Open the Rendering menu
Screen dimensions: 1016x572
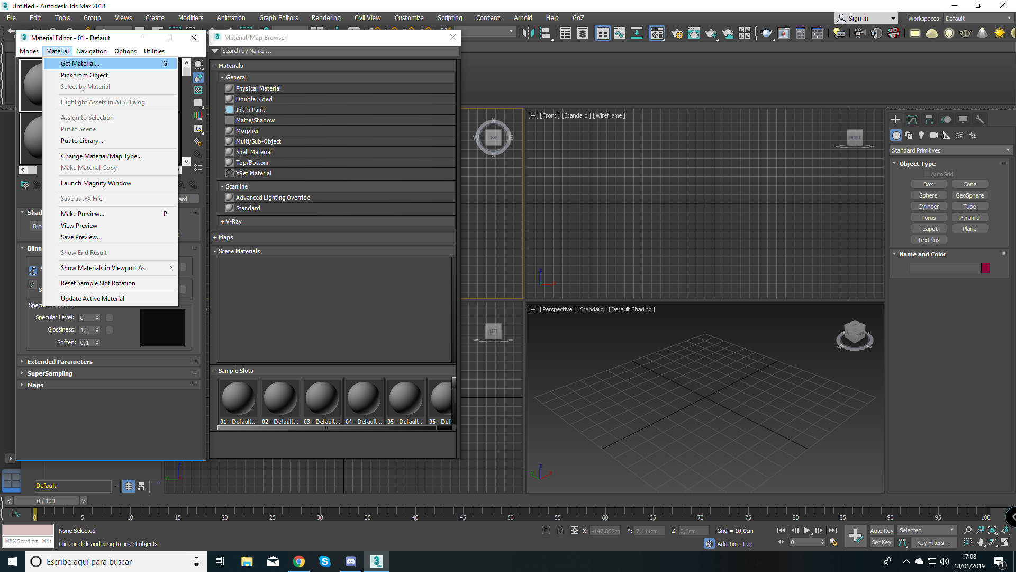(325, 18)
